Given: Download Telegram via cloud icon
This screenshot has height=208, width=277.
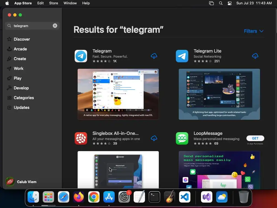Looking at the screenshot, I should 154,56.
